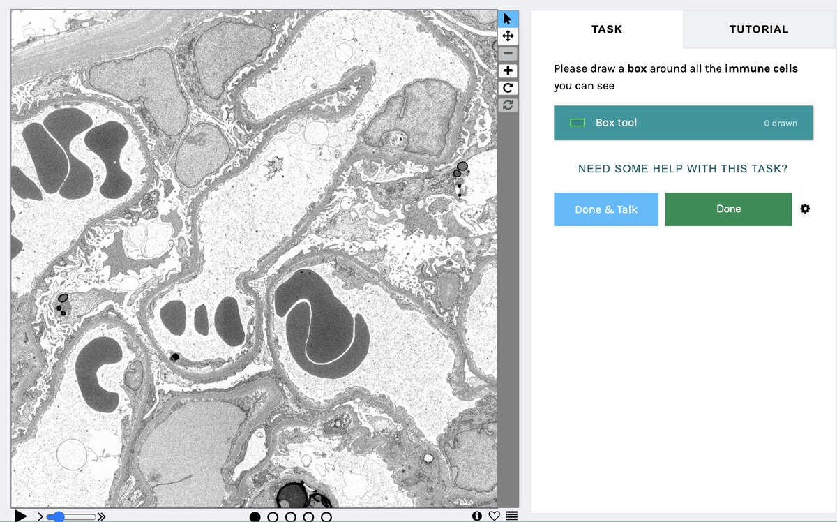The image size is (837, 522).
Task: Select the fourth frame dot
Action: (308, 516)
